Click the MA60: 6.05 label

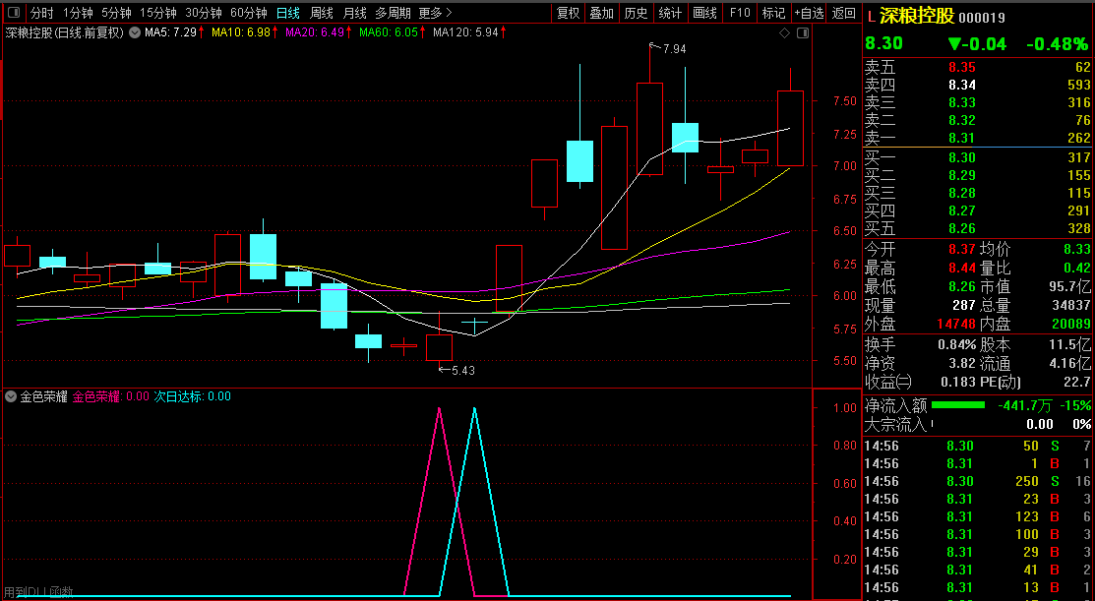tap(387, 32)
